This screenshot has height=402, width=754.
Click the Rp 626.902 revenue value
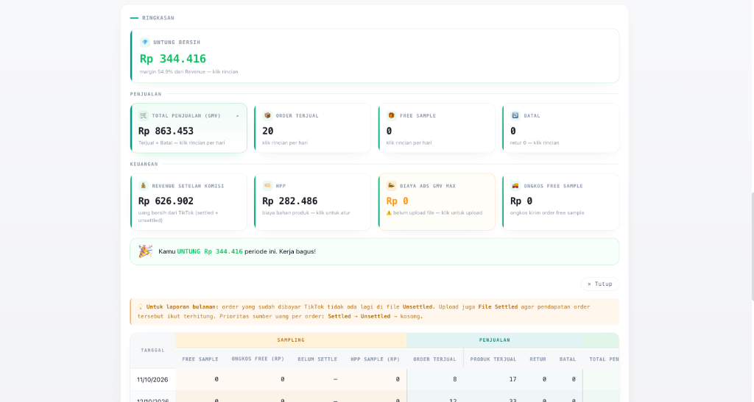[x=166, y=201]
